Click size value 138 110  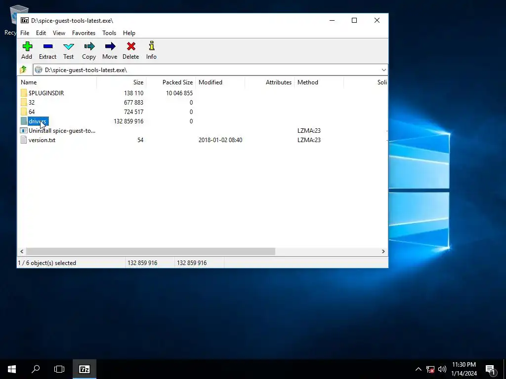click(133, 93)
